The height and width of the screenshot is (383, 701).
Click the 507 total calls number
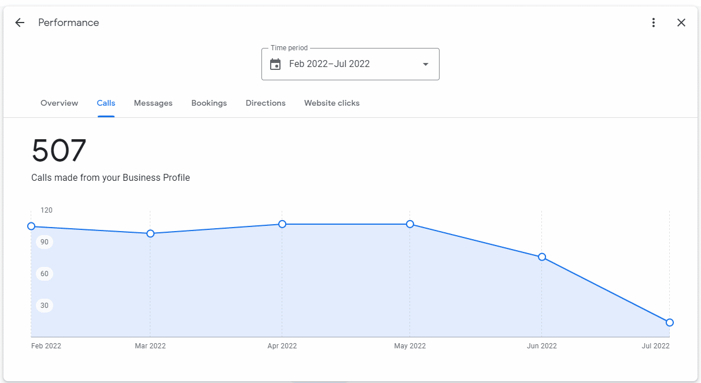[x=59, y=151]
